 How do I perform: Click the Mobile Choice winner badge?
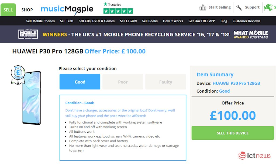[28, 34]
